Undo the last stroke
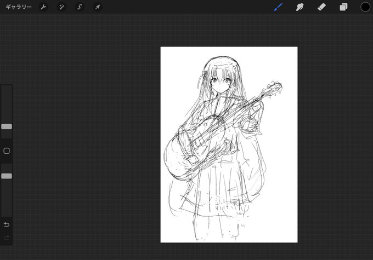Viewport: 373px width, 260px height. [7, 224]
